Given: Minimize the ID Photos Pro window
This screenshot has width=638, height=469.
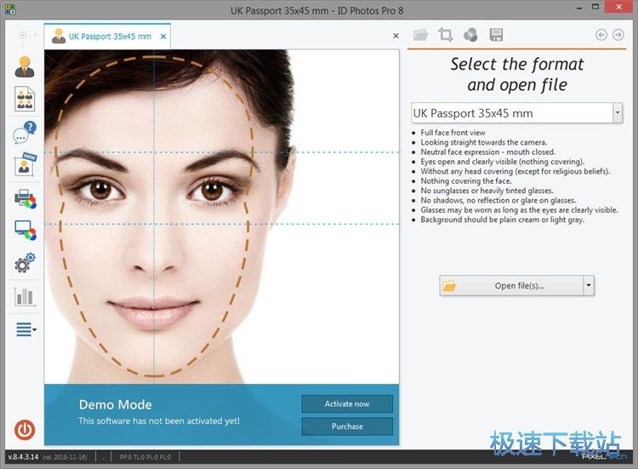Looking at the screenshot, I should (x=579, y=8).
